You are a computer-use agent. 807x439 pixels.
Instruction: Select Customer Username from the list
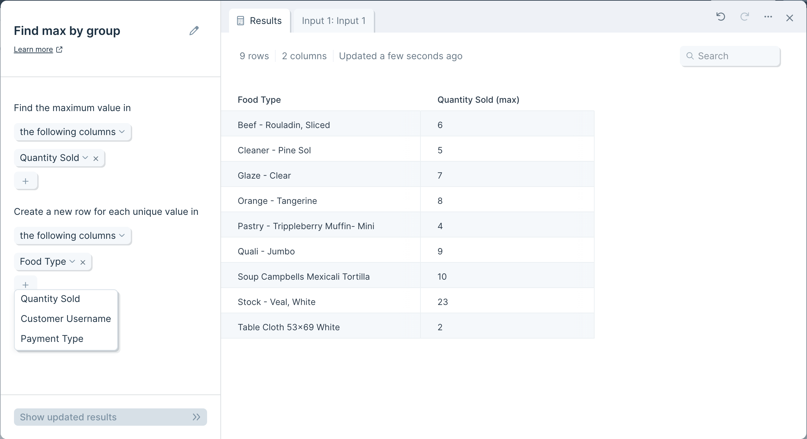pos(66,319)
